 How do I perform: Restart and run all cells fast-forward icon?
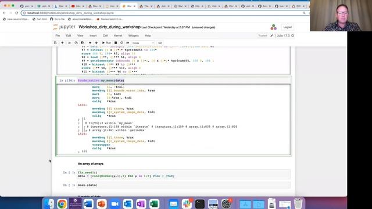[128, 43]
